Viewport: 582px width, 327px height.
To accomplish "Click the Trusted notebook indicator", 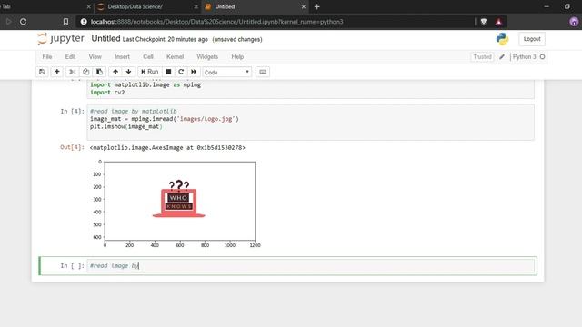I will (482, 56).
